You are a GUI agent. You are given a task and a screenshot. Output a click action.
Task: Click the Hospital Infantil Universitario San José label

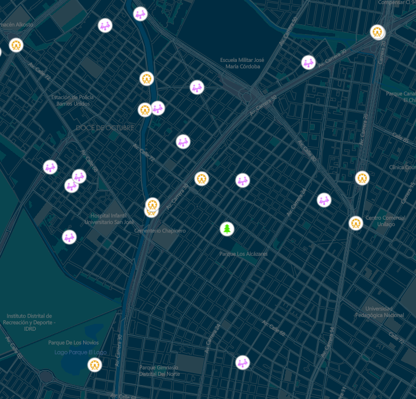109,219
